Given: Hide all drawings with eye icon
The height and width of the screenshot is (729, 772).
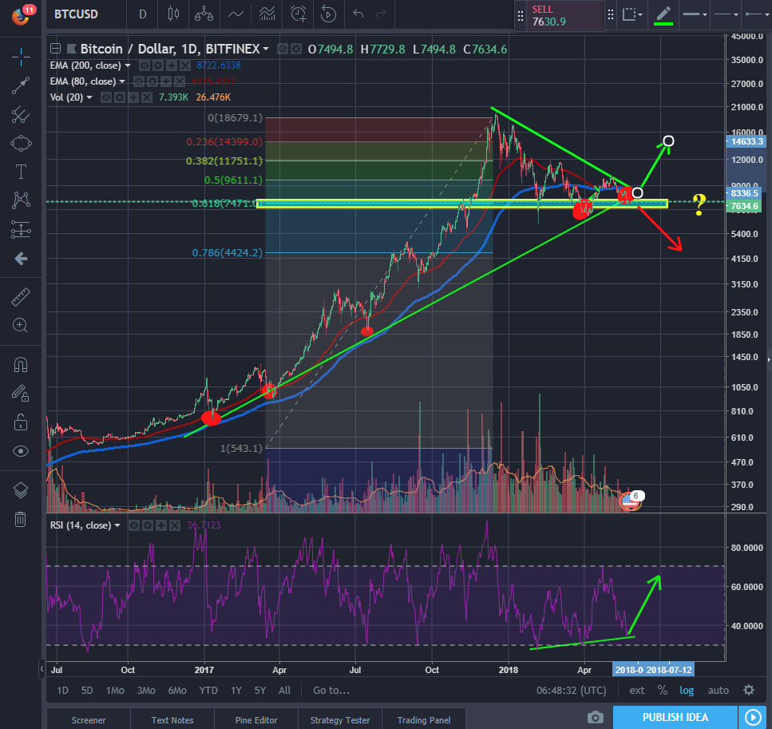Looking at the screenshot, I should (x=21, y=451).
